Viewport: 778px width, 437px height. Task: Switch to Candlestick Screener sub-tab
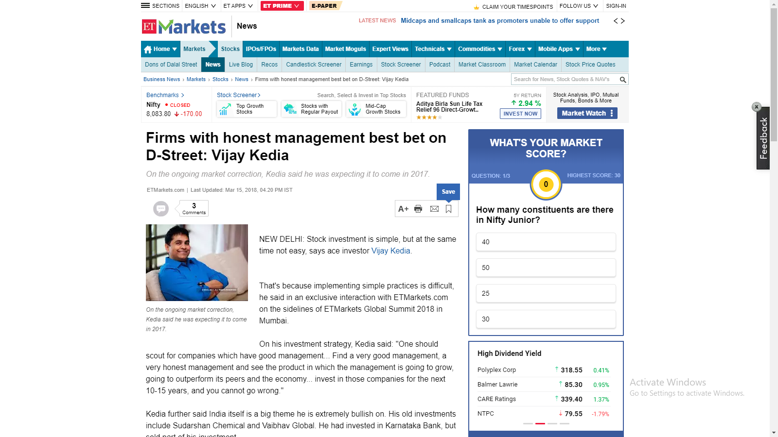coord(314,65)
